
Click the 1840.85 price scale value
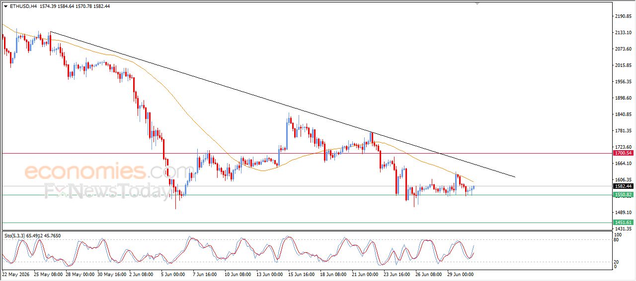click(624, 114)
